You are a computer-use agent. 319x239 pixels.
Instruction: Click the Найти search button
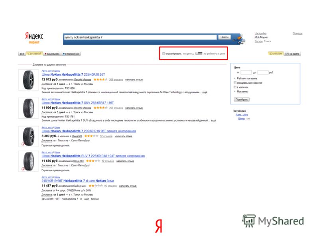pos(224,37)
